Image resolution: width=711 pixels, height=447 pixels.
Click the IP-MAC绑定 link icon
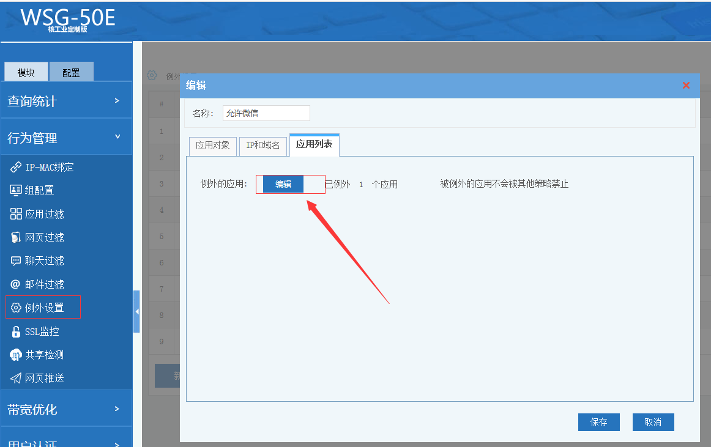tap(16, 167)
